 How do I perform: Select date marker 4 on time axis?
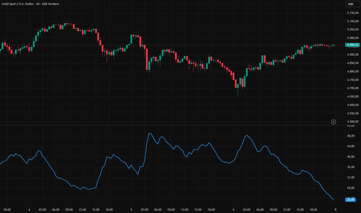point(29,210)
